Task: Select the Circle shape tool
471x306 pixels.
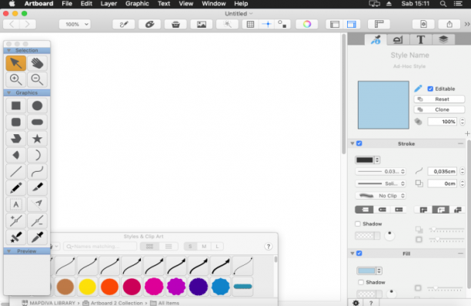Action: [x=37, y=106]
